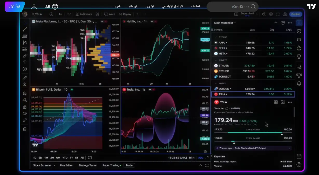Open the Strategy Tester tab
This screenshot has width=319, height=175.
point(88,165)
